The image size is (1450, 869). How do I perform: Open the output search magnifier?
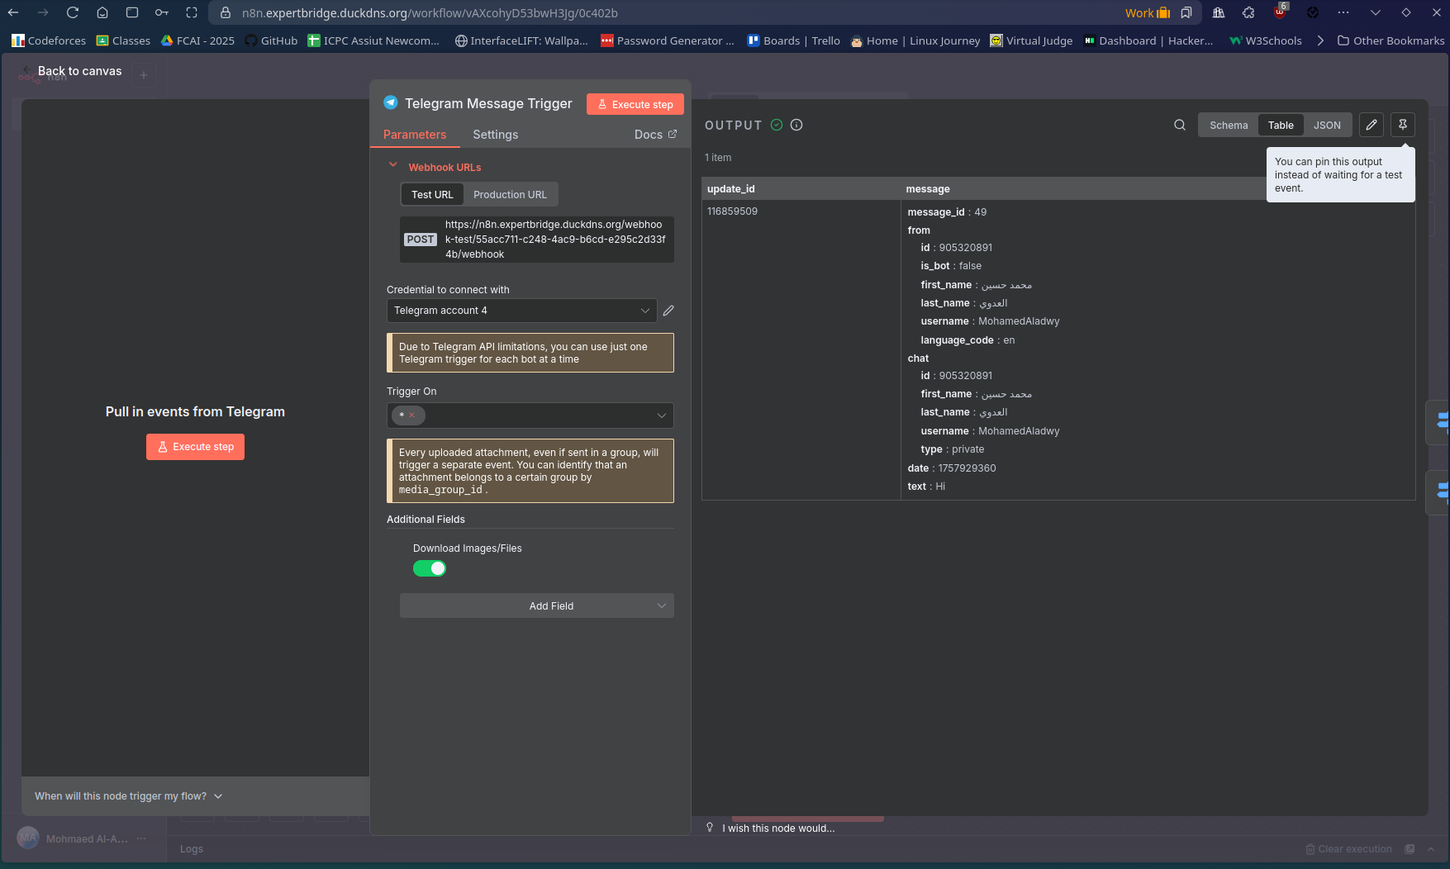coord(1180,125)
